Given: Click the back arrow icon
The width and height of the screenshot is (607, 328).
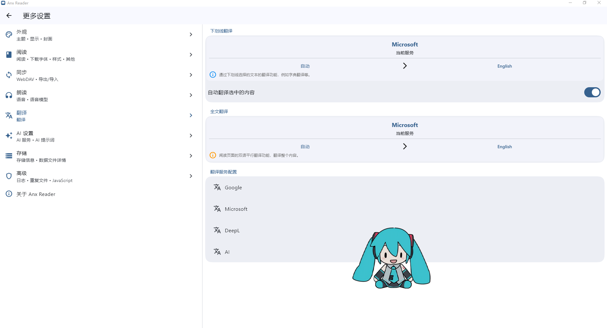Looking at the screenshot, I should coord(9,15).
